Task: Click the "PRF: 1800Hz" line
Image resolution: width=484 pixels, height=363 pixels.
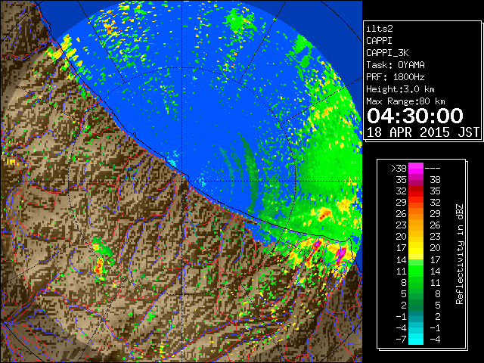Action: point(396,77)
